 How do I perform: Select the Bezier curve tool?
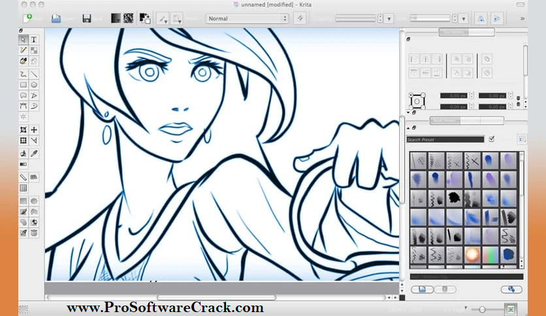click(x=24, y=106)
